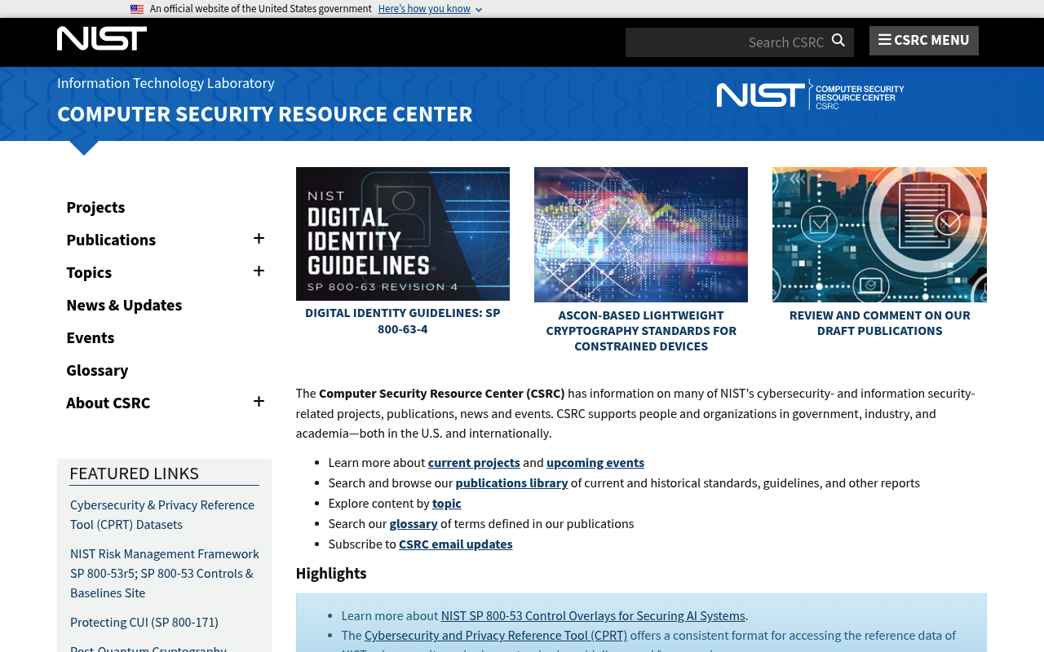Open Protecting CUI (SP 800-171) link

pos(144,623)
